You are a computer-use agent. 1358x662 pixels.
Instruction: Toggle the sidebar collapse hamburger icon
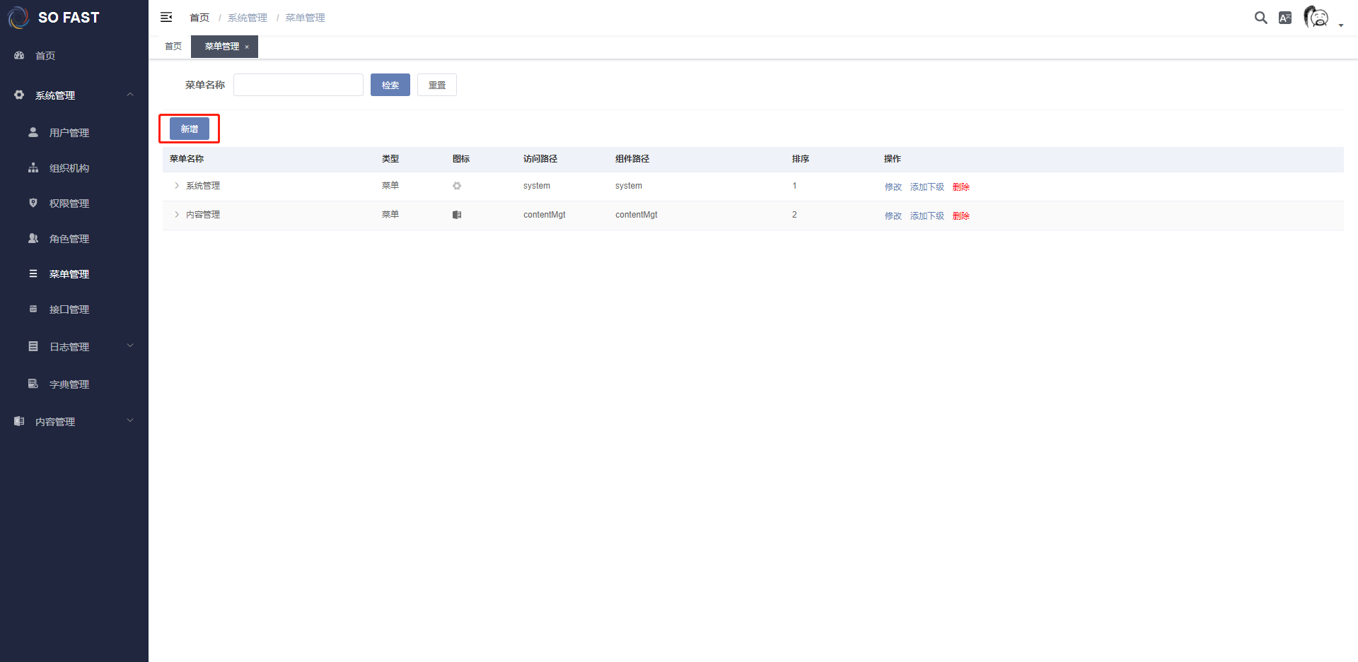(x=166, y=17)
